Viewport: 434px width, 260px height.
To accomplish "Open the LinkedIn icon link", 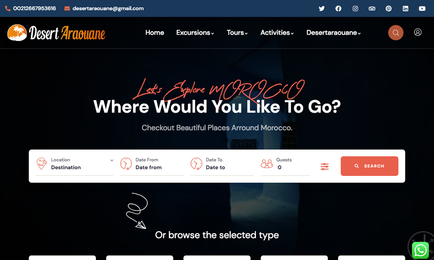I will coord(405,9).
